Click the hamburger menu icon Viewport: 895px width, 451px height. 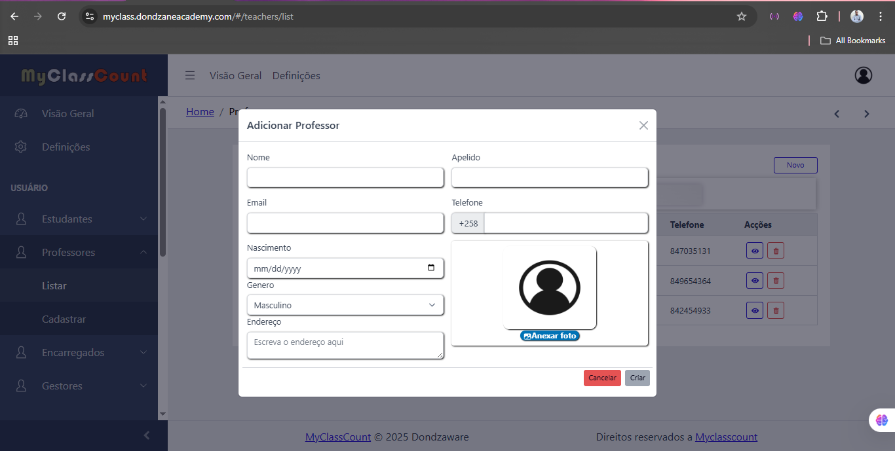pyautogui.click(x=190, y=75)
